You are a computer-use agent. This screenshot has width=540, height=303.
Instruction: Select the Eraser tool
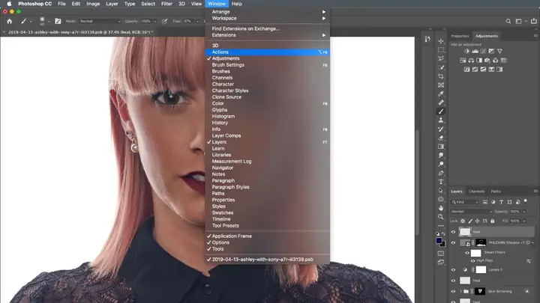(x=441, y=138)
